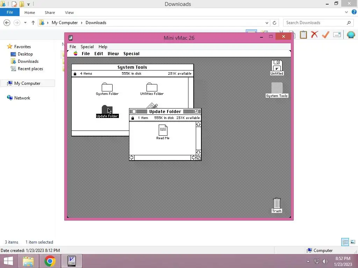Click the Explorer Help question mark icon

(x=354, y=12)
